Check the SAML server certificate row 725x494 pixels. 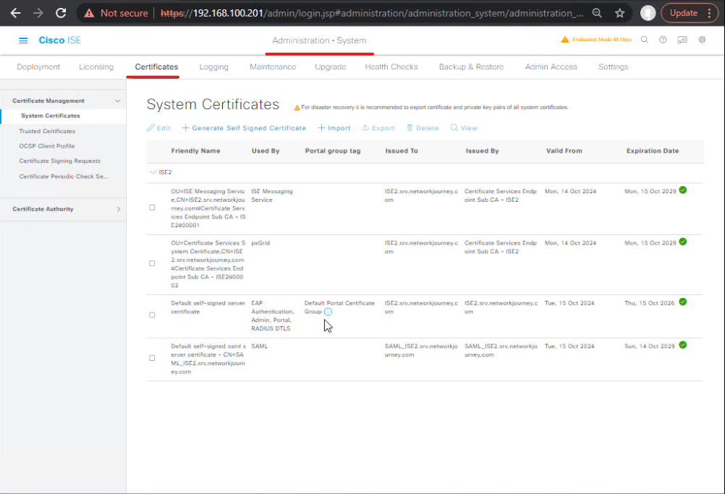click(152, 358)
